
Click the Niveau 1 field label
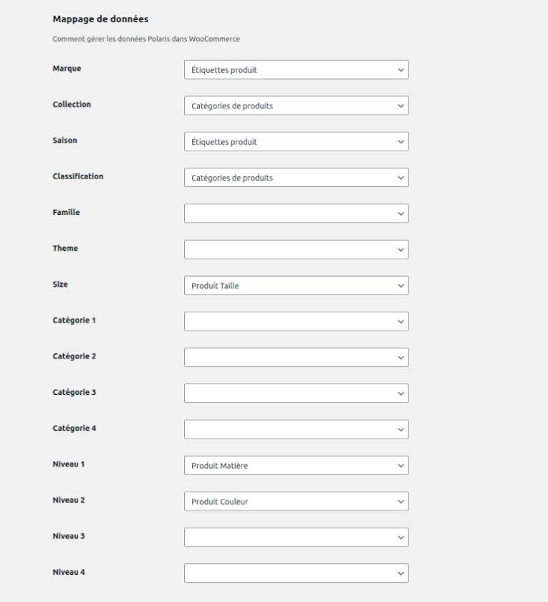69,464
